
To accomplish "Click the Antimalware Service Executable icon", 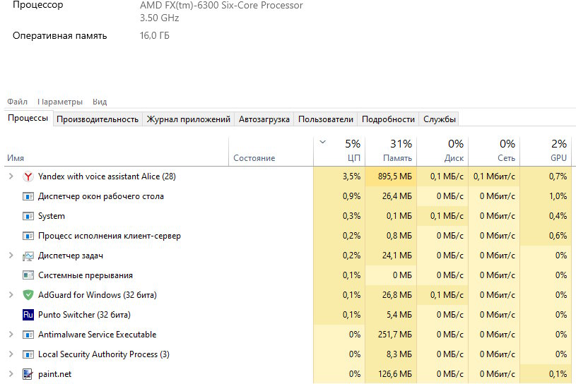I will [28, 335].
